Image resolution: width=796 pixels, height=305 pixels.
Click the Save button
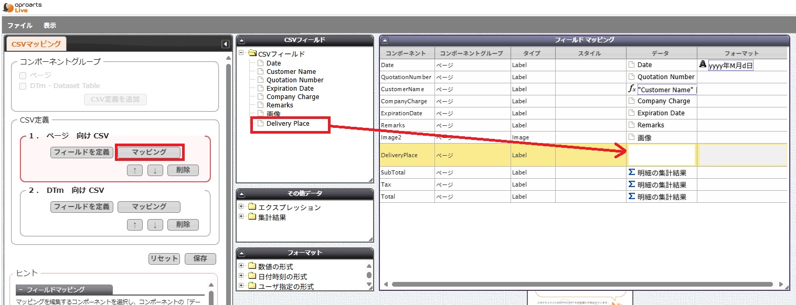(200, 258)
